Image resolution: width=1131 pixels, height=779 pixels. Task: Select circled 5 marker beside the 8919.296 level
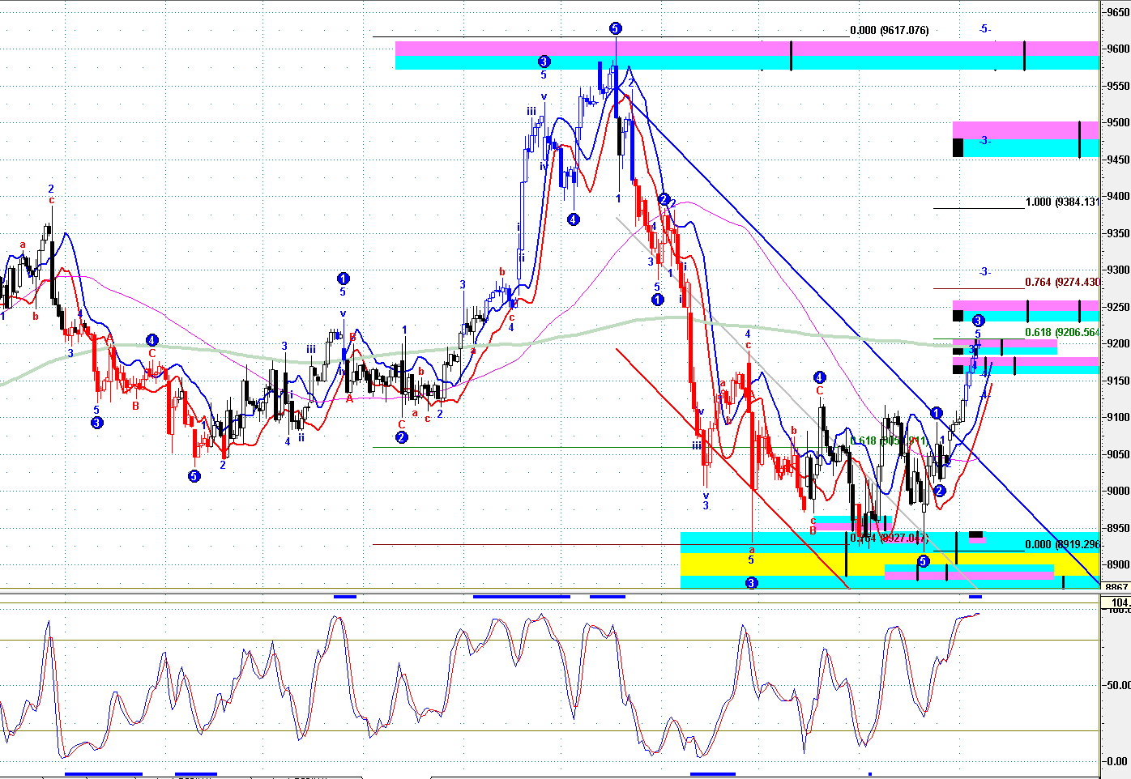(923, 561)
